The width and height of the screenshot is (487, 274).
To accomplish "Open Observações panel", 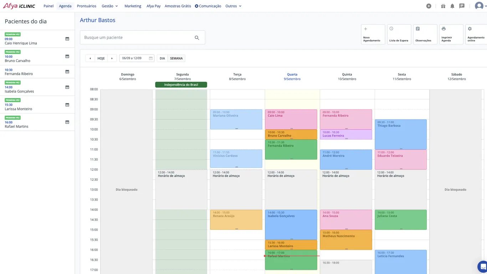I will [425, 34].
